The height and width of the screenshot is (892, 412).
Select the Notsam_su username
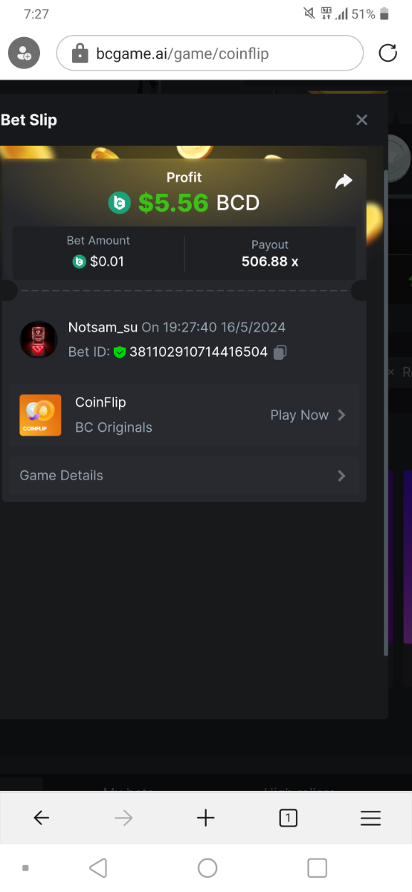click(x=103, y=327)
